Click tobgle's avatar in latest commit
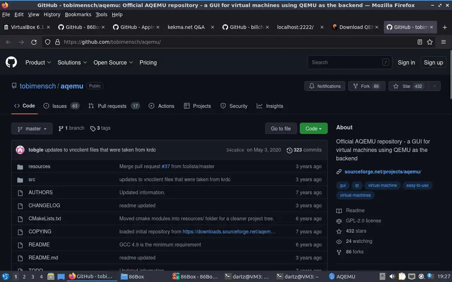The height and width of the screenshot is (282, 452). coord(20,150)
